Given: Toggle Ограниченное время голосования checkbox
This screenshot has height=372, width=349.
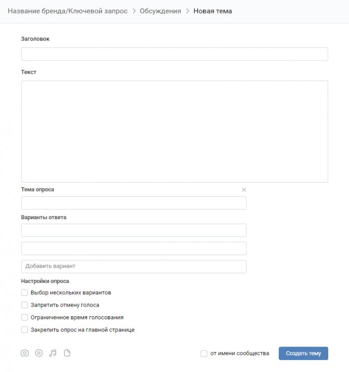Looking at the screenshot, I should point(24,317).
